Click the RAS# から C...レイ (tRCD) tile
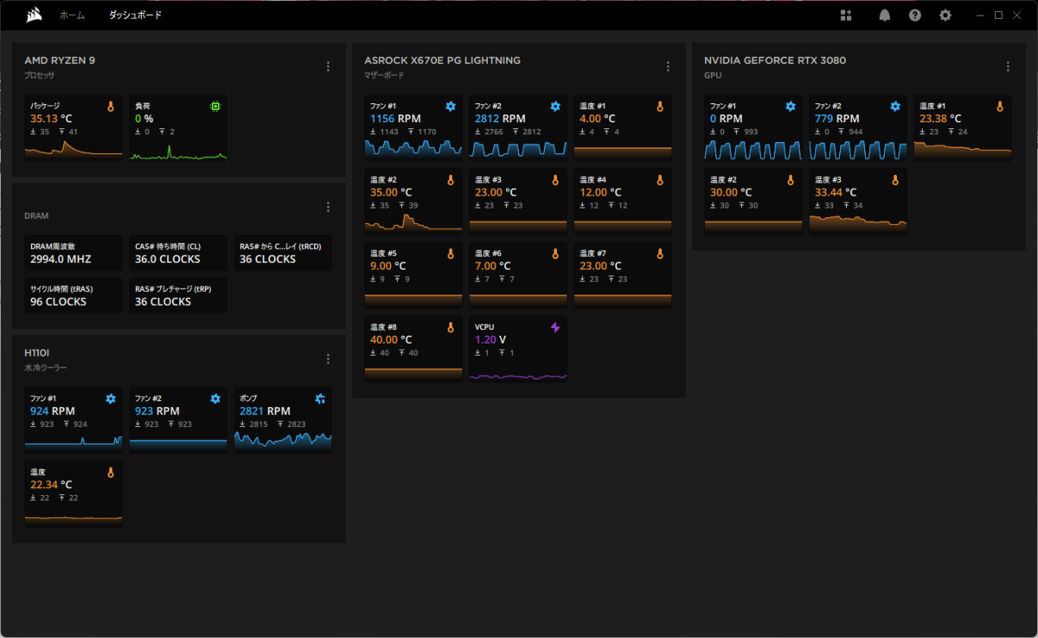This screenshot has width=1038, height=638. (283, 253)
